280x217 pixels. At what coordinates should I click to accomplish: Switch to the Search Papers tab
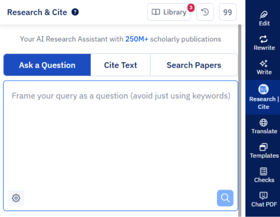tap(194, 65)
